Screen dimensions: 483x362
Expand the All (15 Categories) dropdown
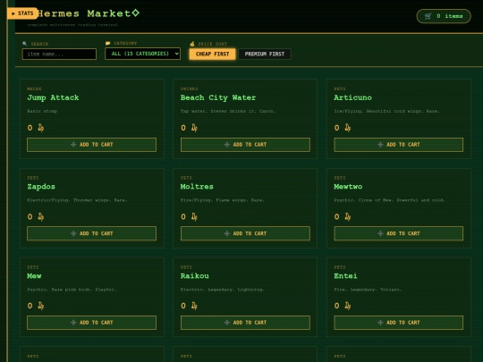click(142, 54)
